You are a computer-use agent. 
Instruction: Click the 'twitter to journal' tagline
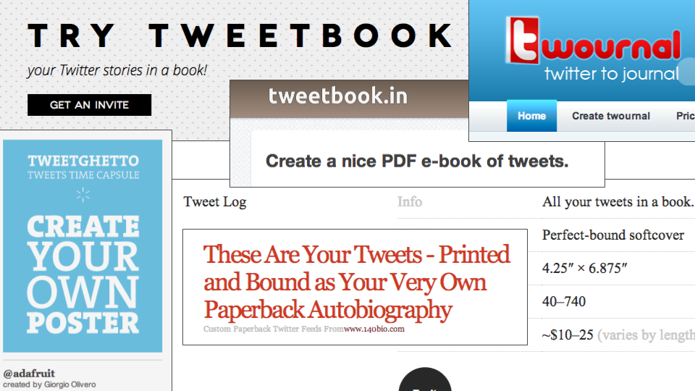(x=612, y=74)
